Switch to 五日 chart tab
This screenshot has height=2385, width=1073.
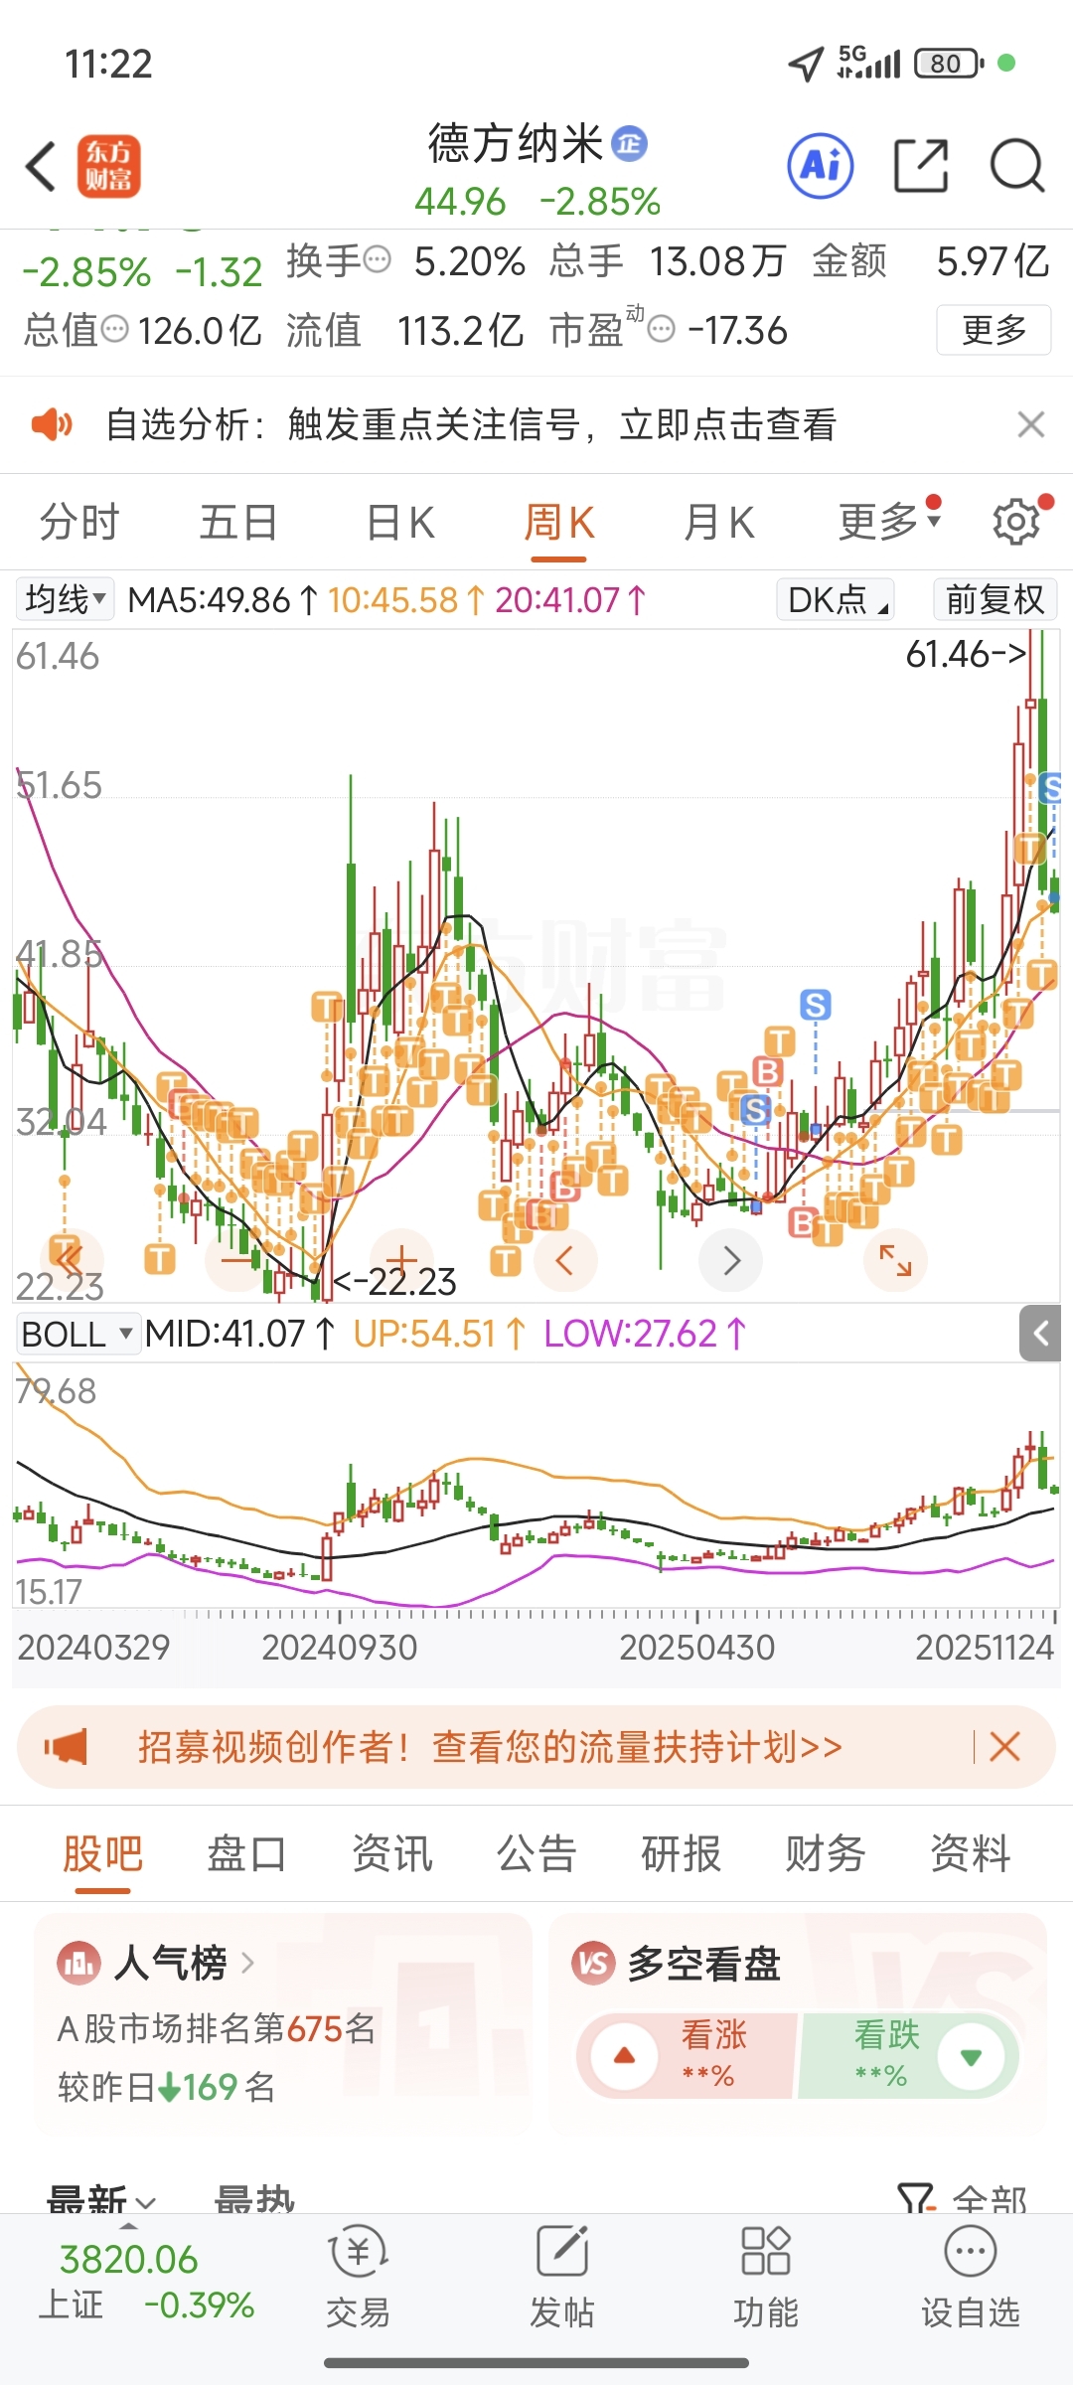(238, 522)
